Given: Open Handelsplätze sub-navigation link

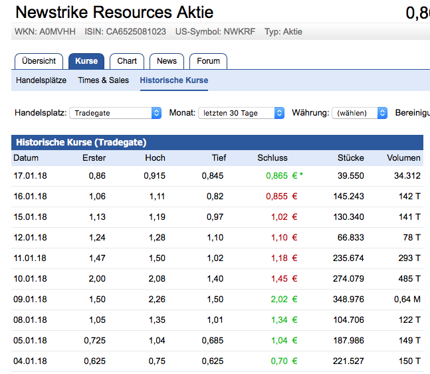Looking at the screenshot, I should tap(41, 80).
